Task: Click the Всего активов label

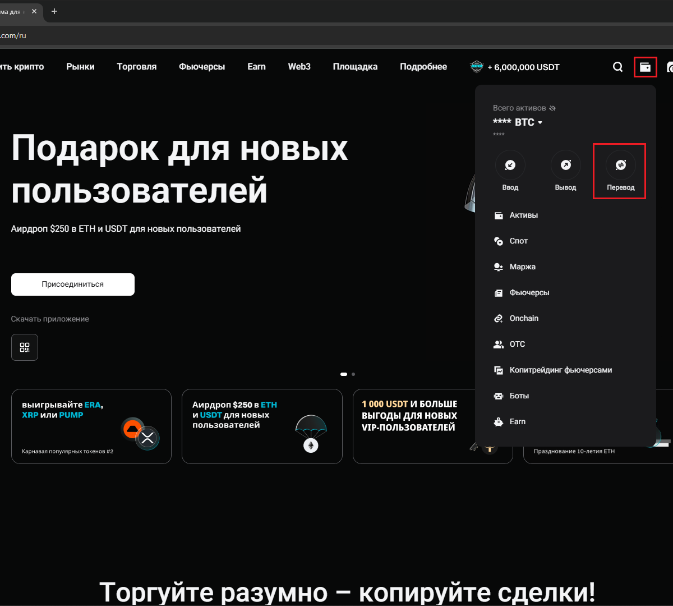Action: tap(519, 108)
